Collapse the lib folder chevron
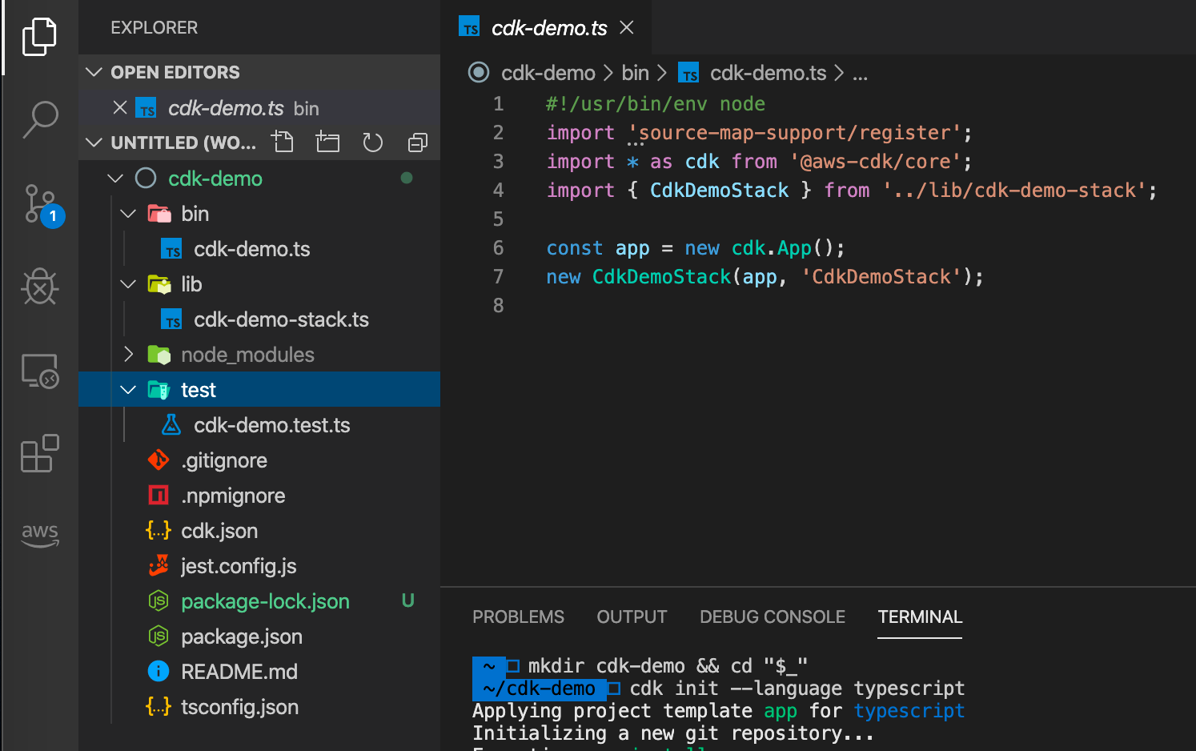Viewport: 1196px width, 751px height. point(128,283)
